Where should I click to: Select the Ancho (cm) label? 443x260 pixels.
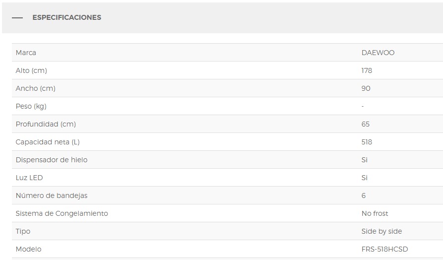[x=36, y=88]
